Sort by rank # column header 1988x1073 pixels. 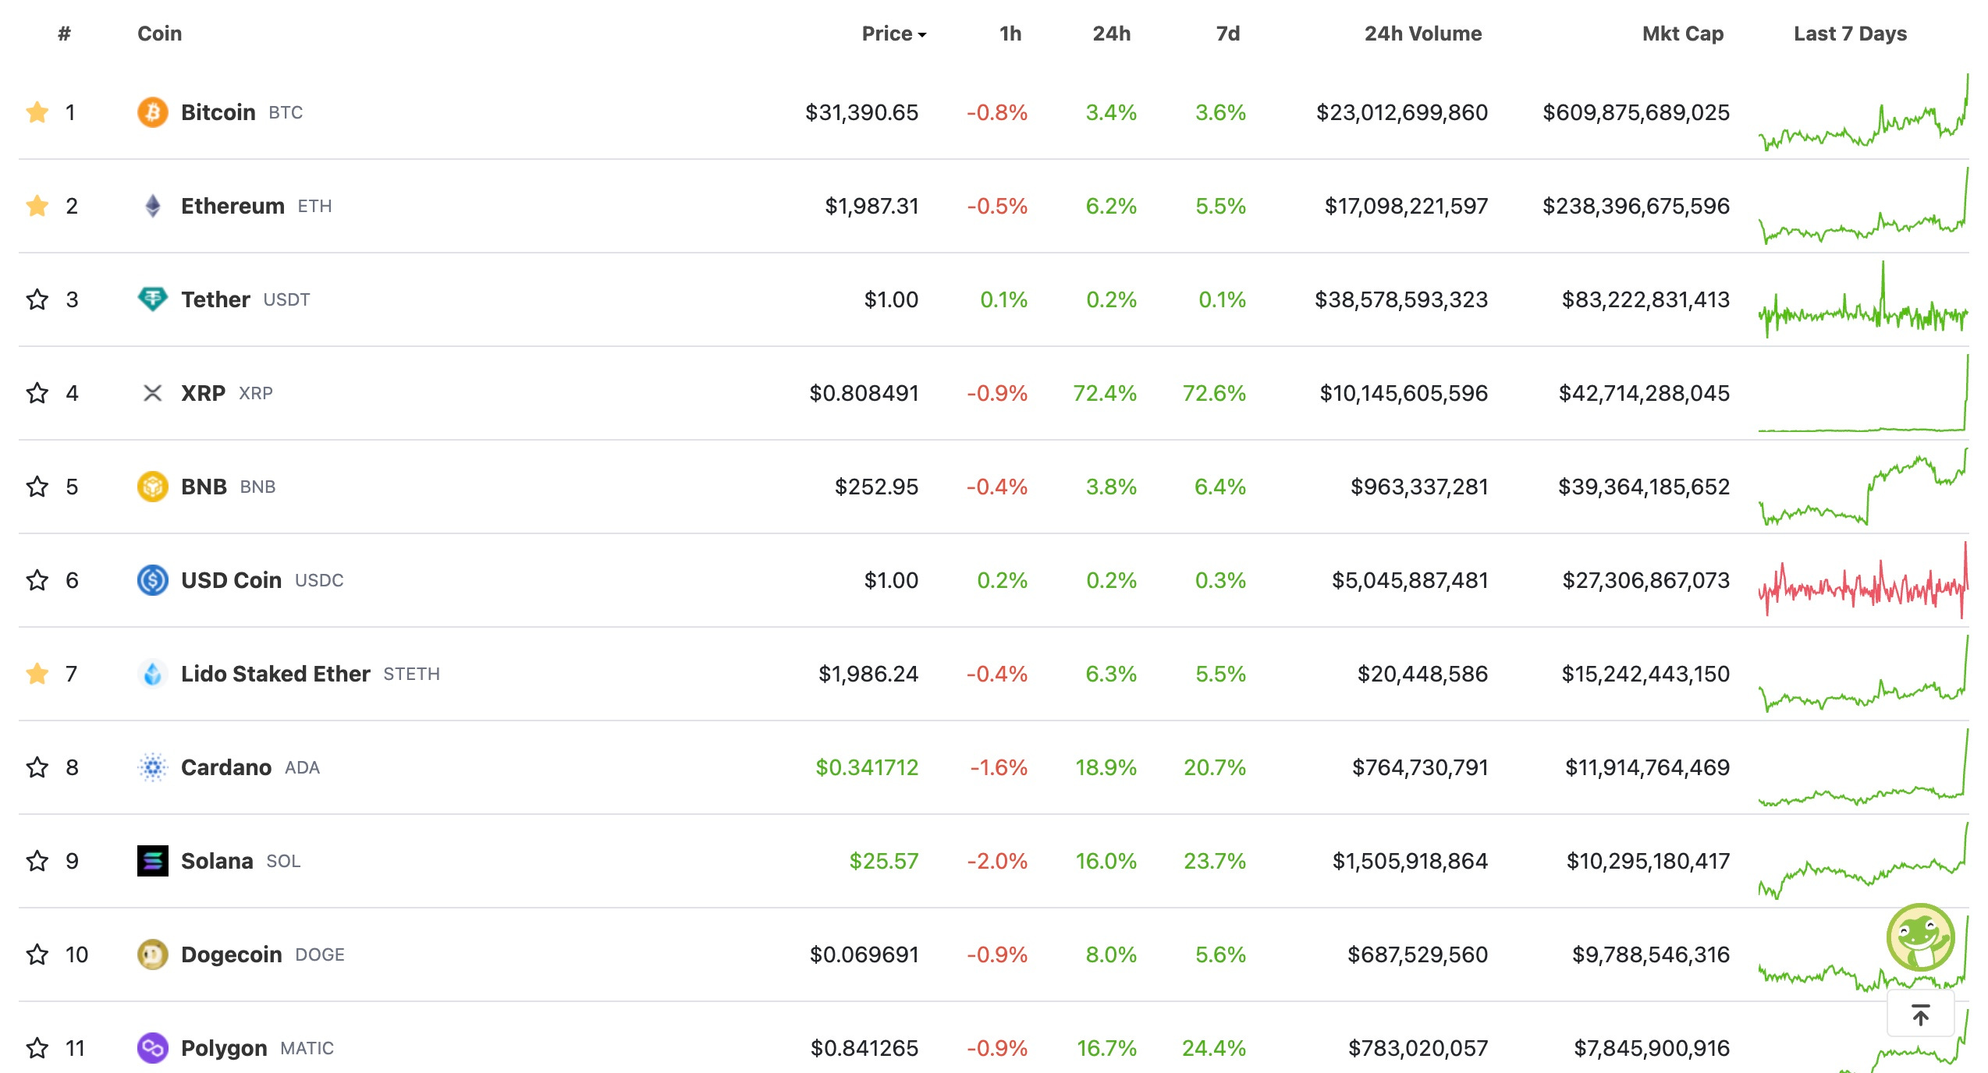[x=65, y=34]
